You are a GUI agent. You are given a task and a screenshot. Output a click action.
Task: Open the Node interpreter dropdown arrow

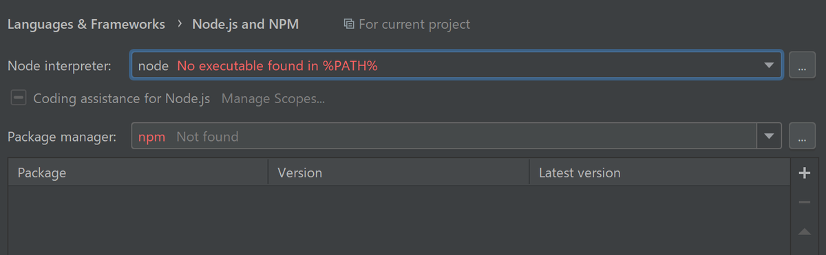[769, 66]
